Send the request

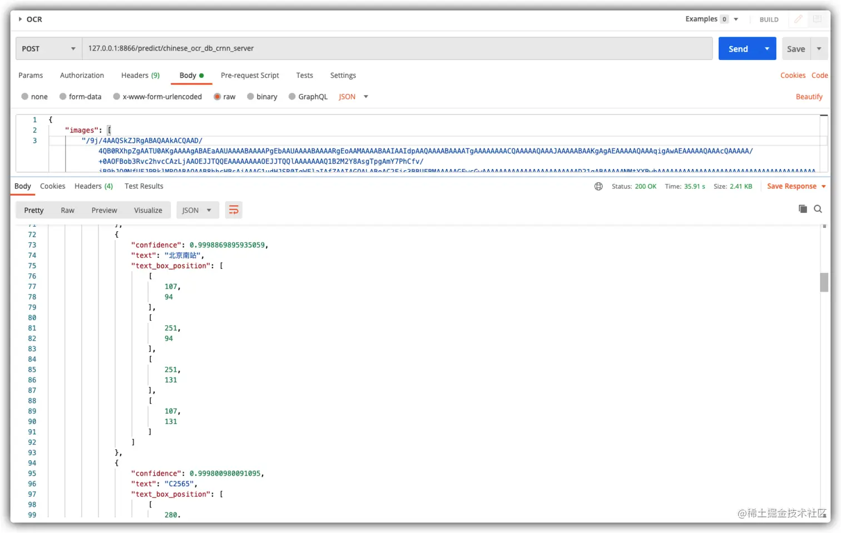click(x=738, y=49)
